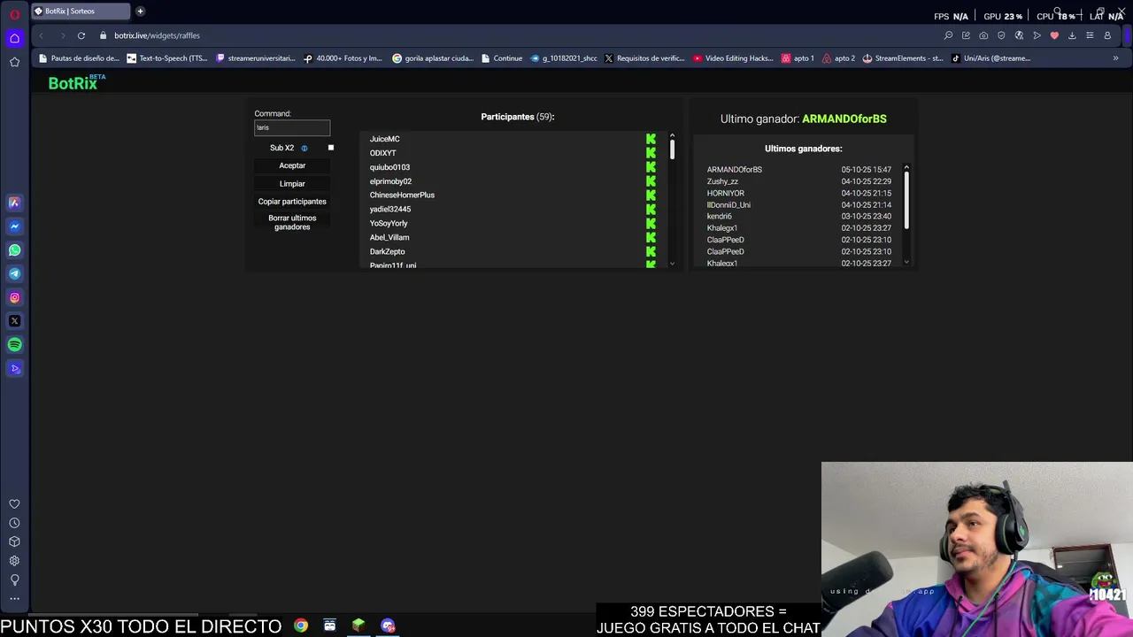The width and height of the screenshot is (1133, 637).
Task: Open Settings gear in the Opera sidebar
Action: (14, 561)
